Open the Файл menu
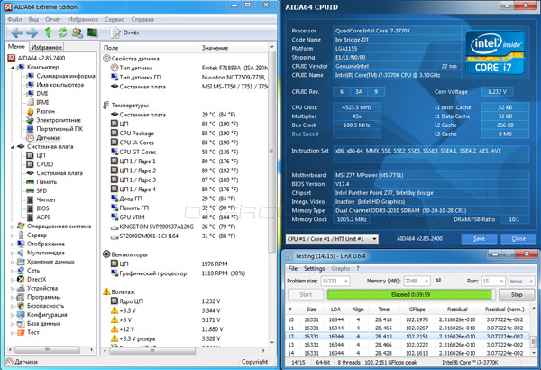541x370 pixels. pyautogui.click(x=14, y=19)
